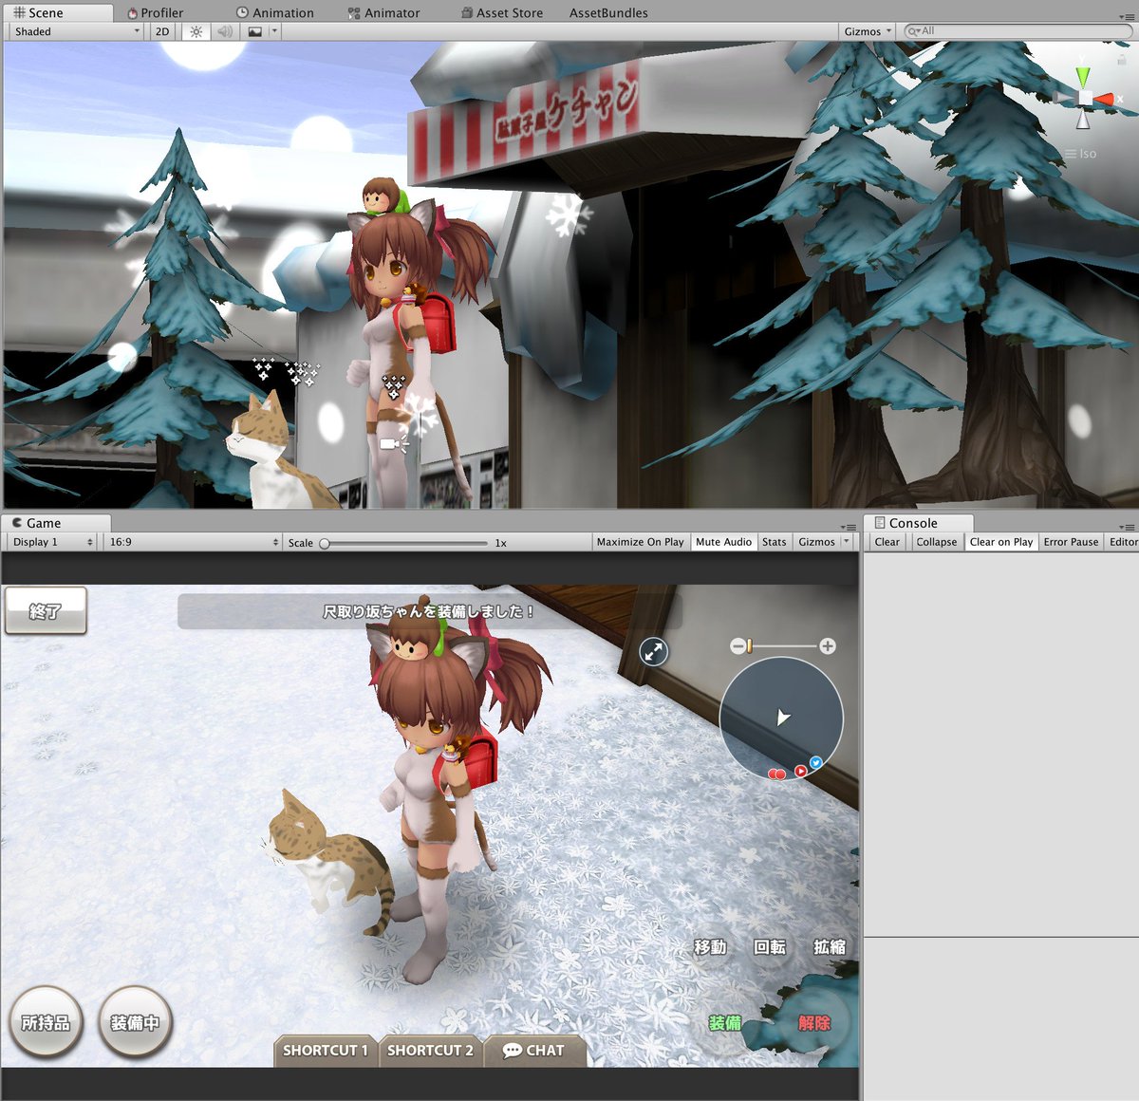
Task: Open the Console panel options menu
Action: tap(1127, 527)
